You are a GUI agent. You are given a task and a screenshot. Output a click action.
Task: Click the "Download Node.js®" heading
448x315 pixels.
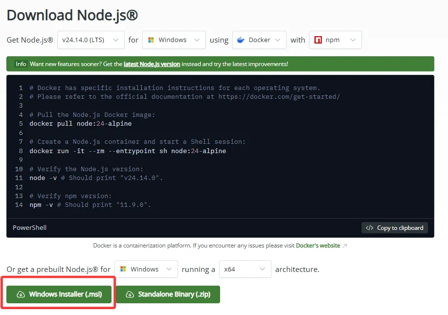pyautogui.click(x=72, y=15)
